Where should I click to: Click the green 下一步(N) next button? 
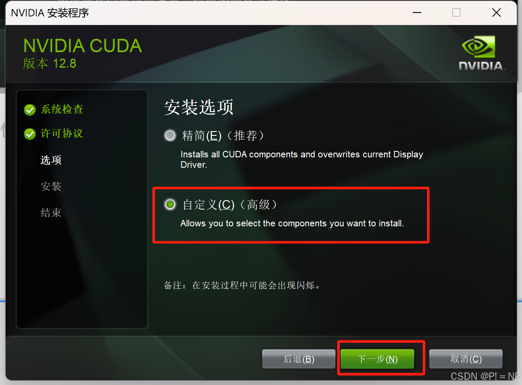click(377, 359)
